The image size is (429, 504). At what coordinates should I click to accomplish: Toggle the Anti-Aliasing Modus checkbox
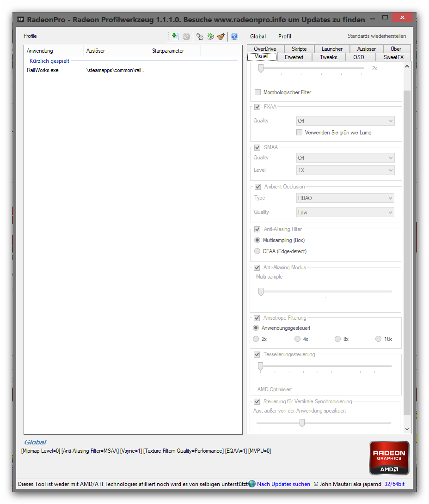click(x=257, y=267)
